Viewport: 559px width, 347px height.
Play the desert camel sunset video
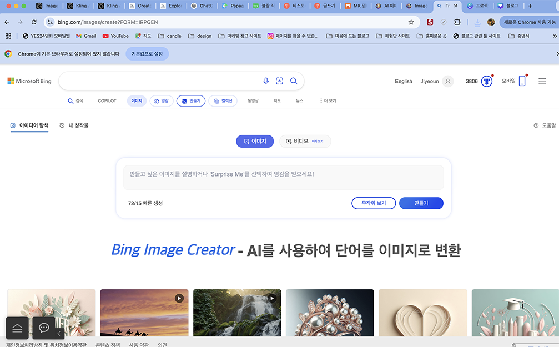179,298
